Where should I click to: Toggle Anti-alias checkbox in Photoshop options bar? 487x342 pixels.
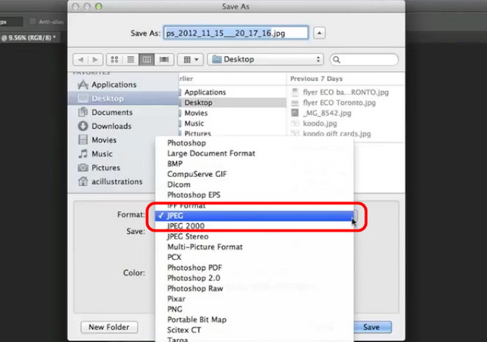(x=32, y=22)
